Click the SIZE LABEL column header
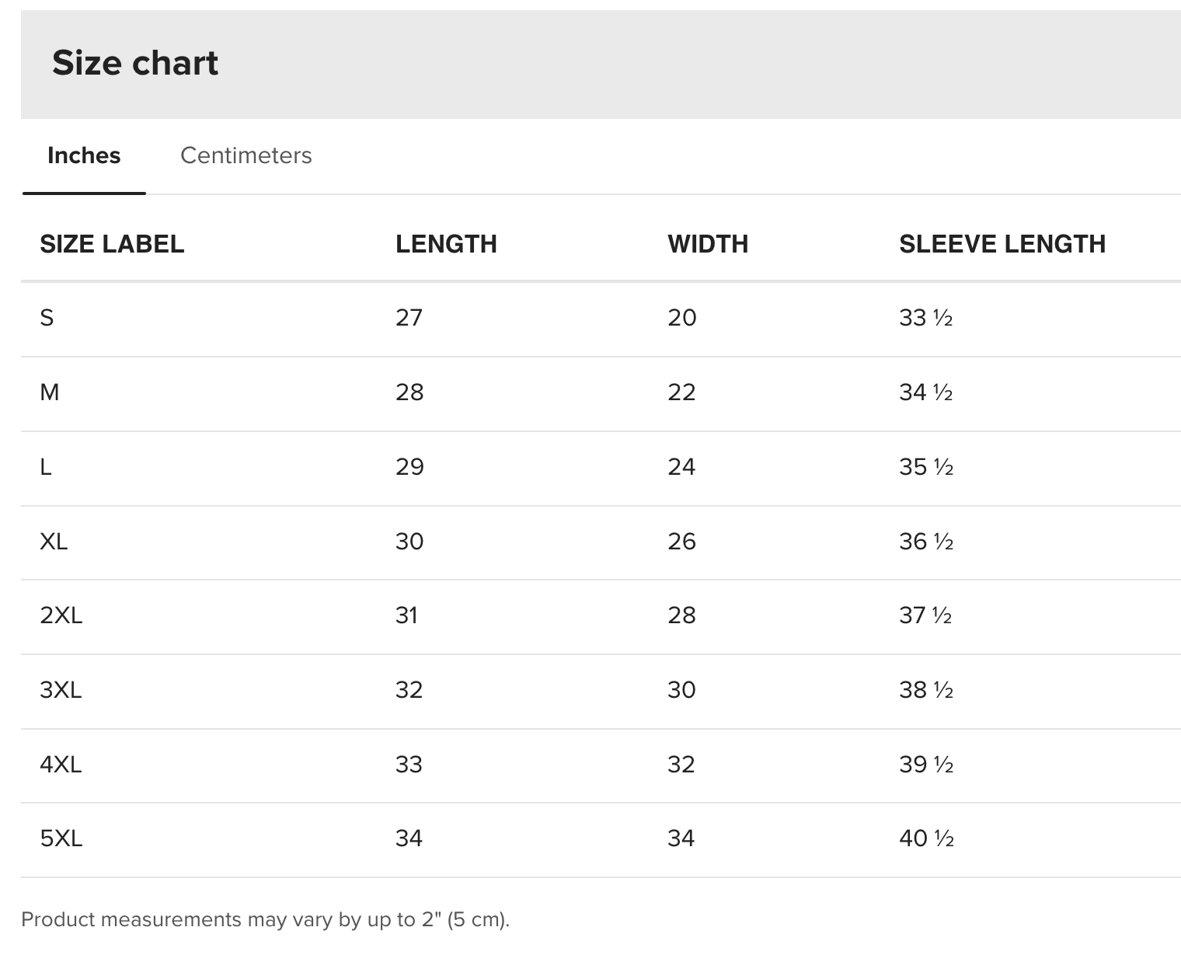The width and height of the screenshot is (1181, 962). (112, 244)
